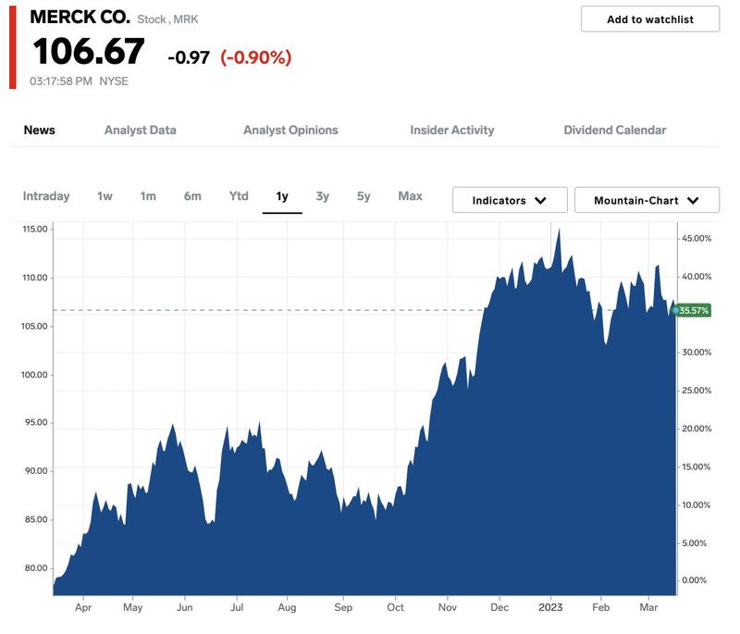Image resolution: width=740 pixels, height=634 pixels.
Task: Choose the Ytd chart range
Action: pos(239,196)
